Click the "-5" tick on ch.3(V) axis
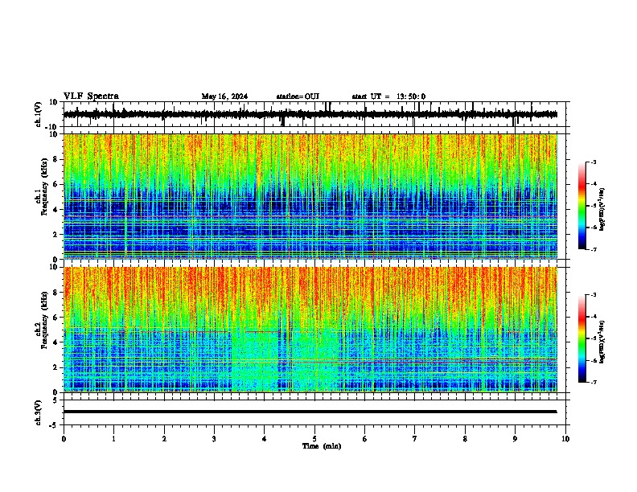The height and width of the screenshot is (492, 637). [x=55, y=424]
